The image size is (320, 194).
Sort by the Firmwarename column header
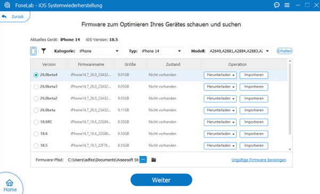pos(91,64)
